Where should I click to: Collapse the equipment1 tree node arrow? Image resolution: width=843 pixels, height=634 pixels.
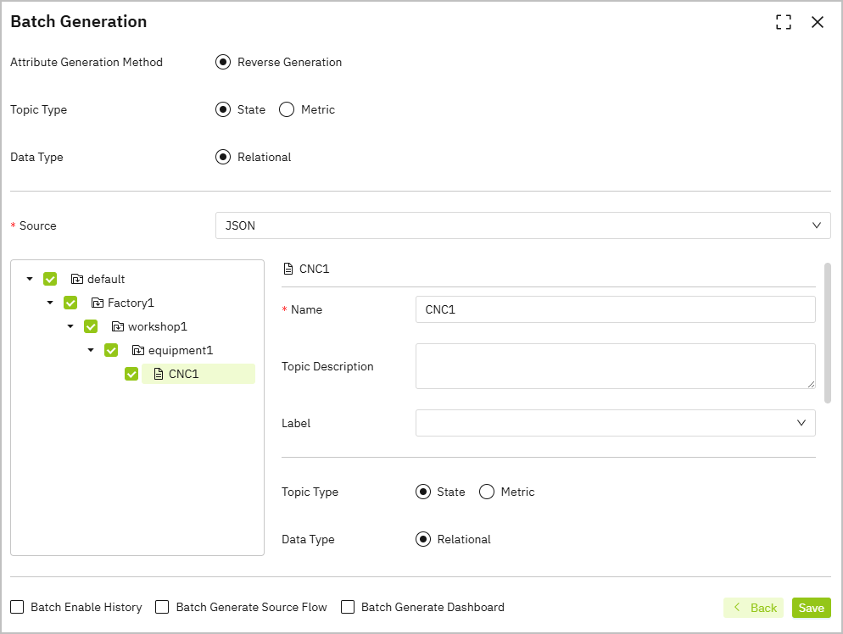click(x=91, y=350)
